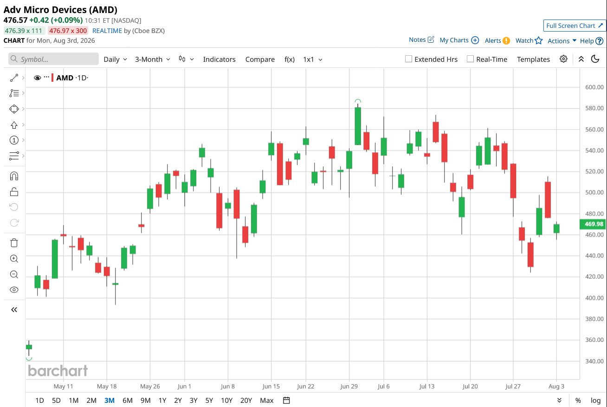Open the Fibonacci and text list tool
Image resolution: width=607 pixels, height=407 pixels.
click(x=14, y=93)
